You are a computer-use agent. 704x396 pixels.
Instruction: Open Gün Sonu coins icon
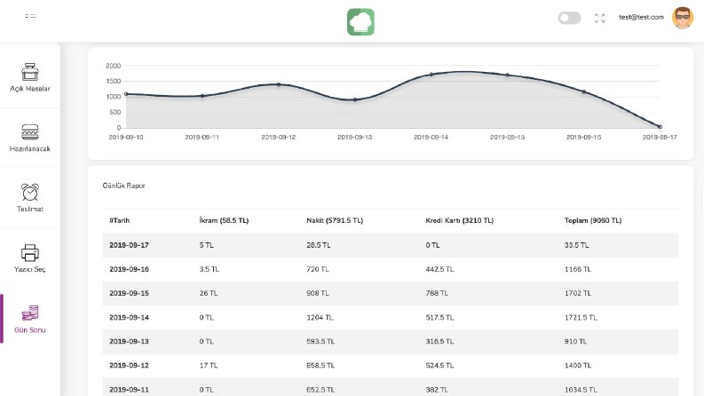click(x=30, y=313)
